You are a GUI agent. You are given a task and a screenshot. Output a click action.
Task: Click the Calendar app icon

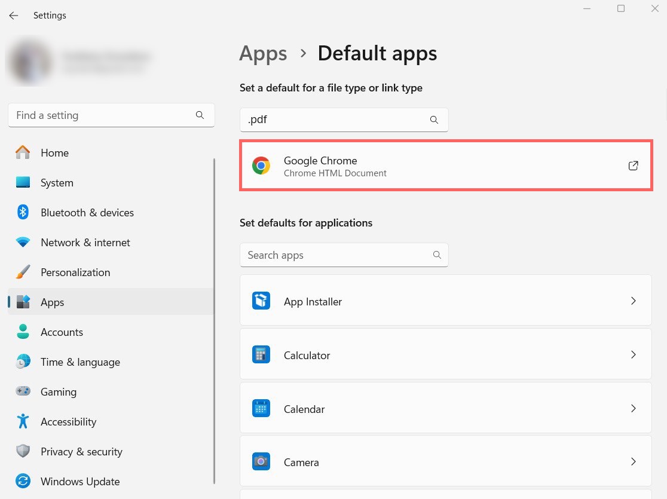coord(261,409)
